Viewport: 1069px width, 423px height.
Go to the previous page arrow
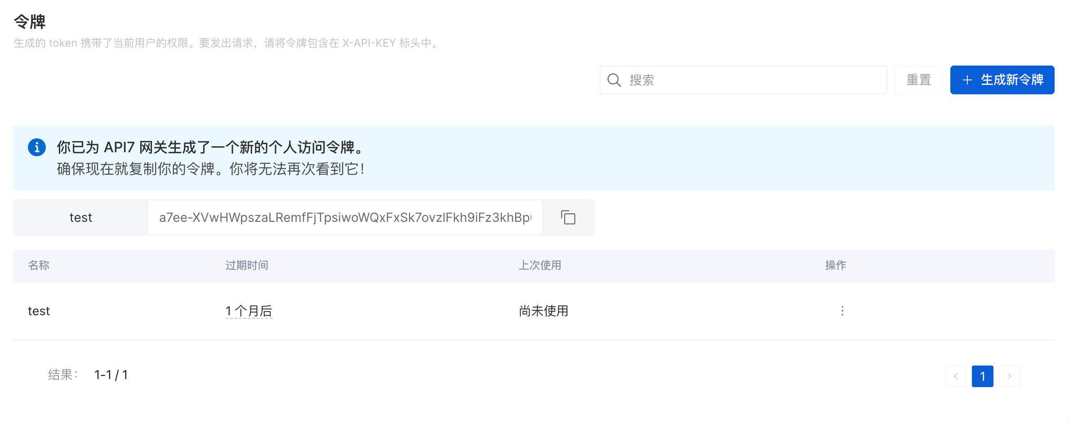tap(955, 376)
